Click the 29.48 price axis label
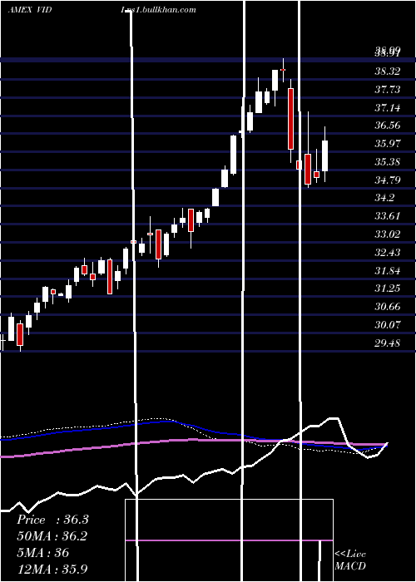 click(388, 343)
